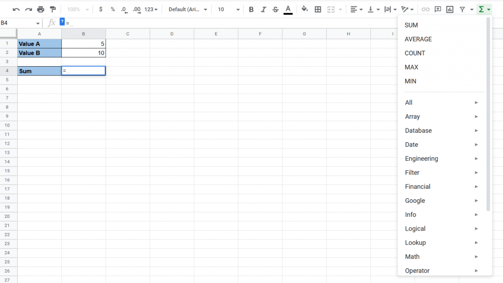Image resolution: width=503 pixels, height=283 pixels.
Task: Insert a comment
Action: click(437, 9)
